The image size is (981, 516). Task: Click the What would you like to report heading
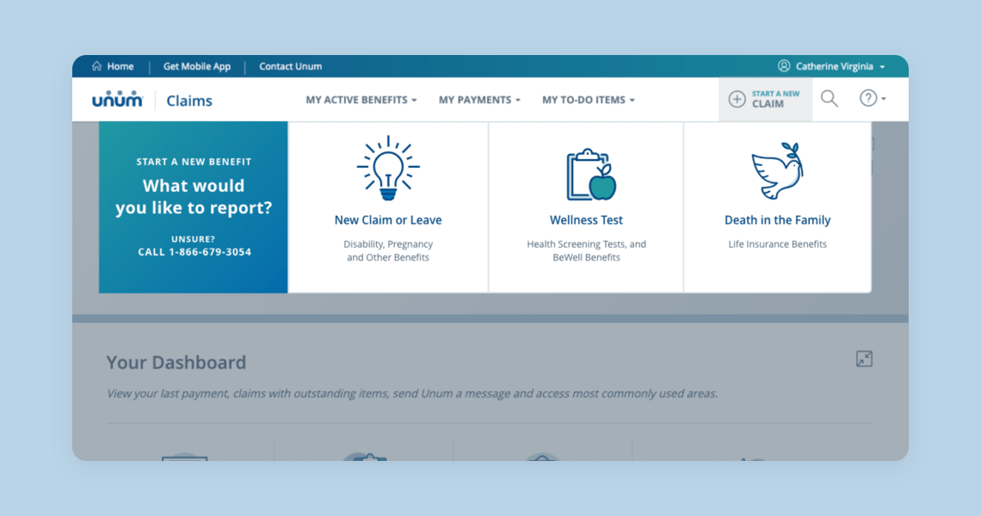(194, 197)
